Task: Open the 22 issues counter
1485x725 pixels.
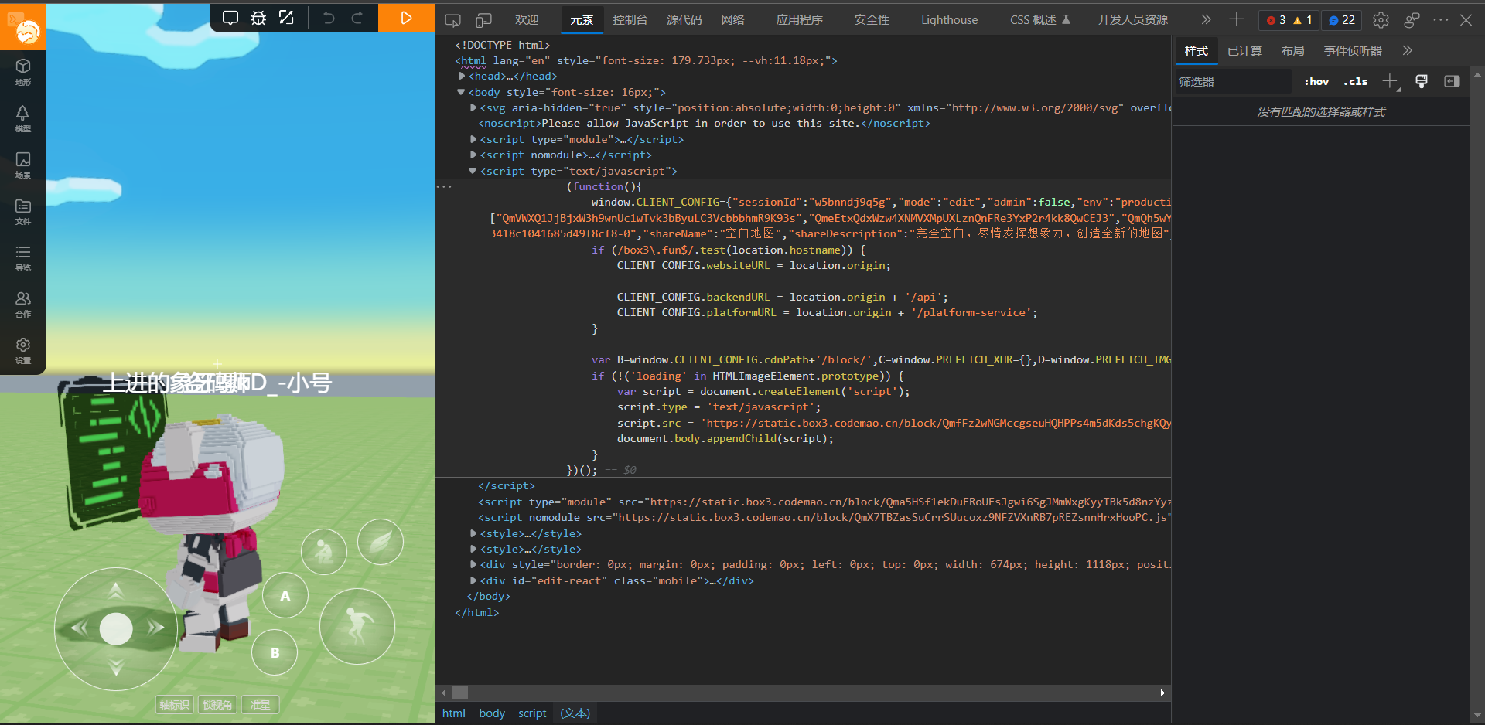Action: coord(1342,20)
